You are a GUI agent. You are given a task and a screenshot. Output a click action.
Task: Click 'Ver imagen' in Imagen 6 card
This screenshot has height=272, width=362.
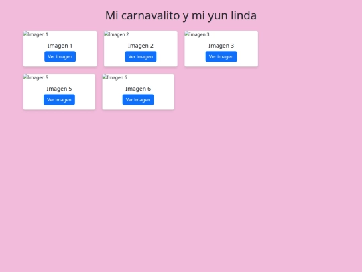coord(138,99)
